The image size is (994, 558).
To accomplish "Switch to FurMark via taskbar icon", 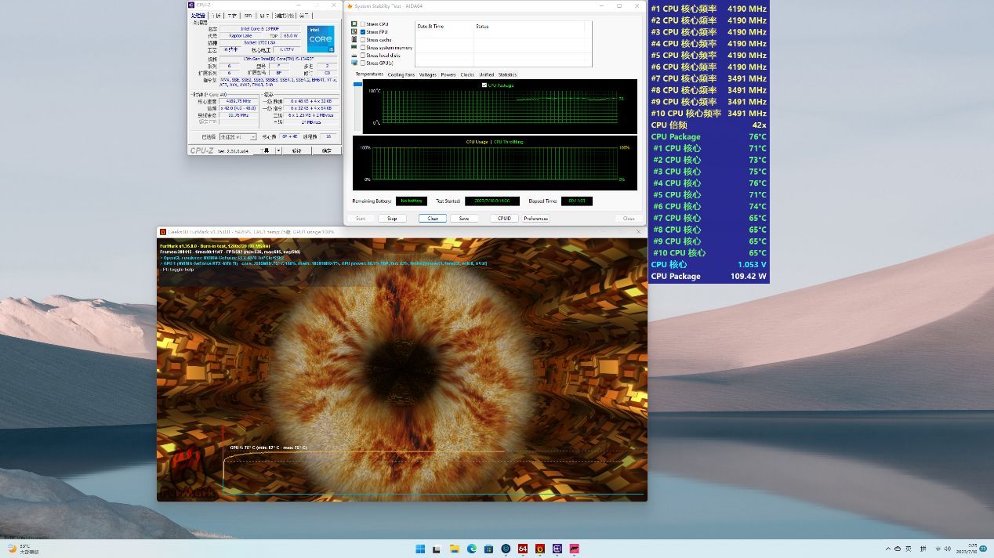I will [x=540, y=549].
